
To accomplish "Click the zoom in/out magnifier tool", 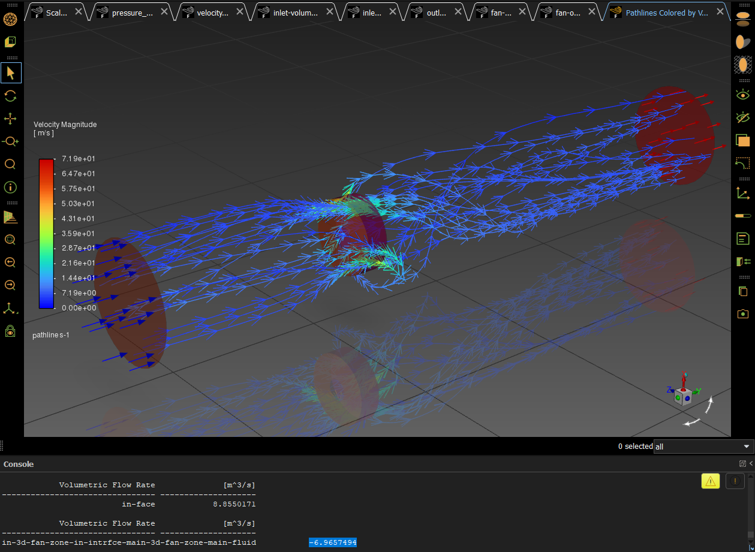I will 10,141.
